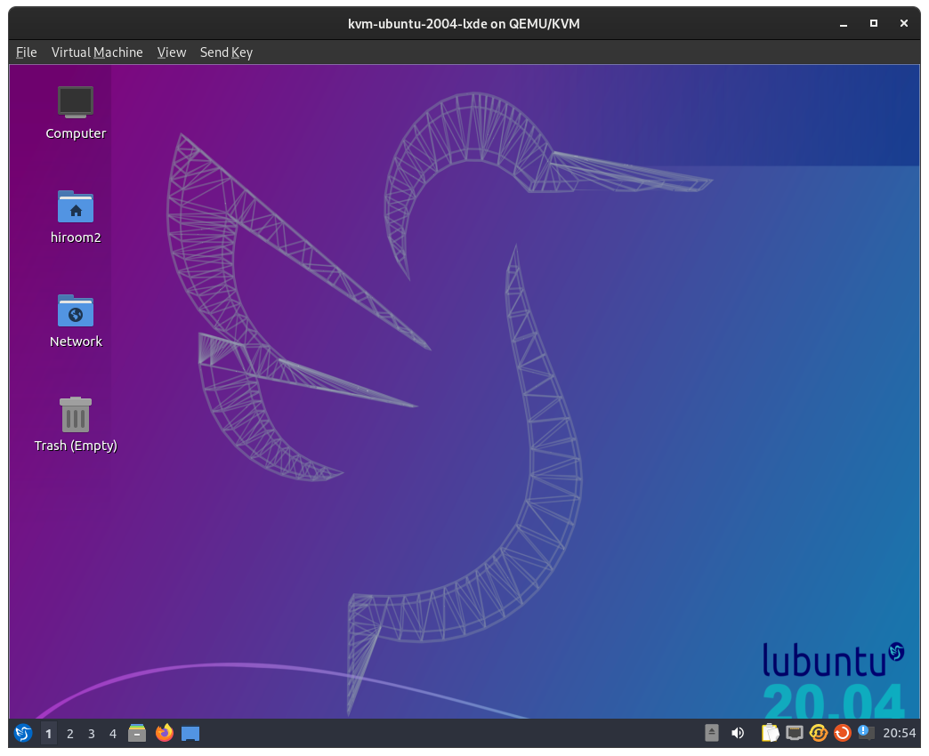Open the notification alert tray icon
The image size is (929, 756).
[x=866, y=732]
